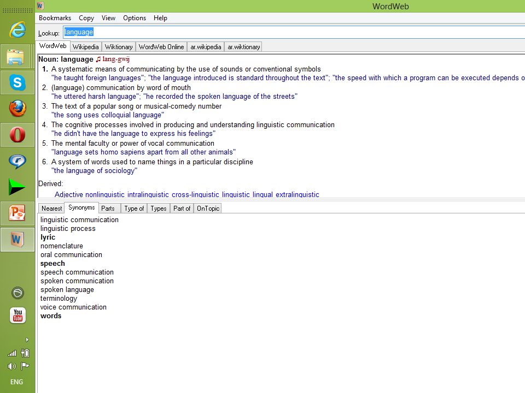525x393 pixels.
Task: Switch to the Part of tab
Action: tap(182, 208)
